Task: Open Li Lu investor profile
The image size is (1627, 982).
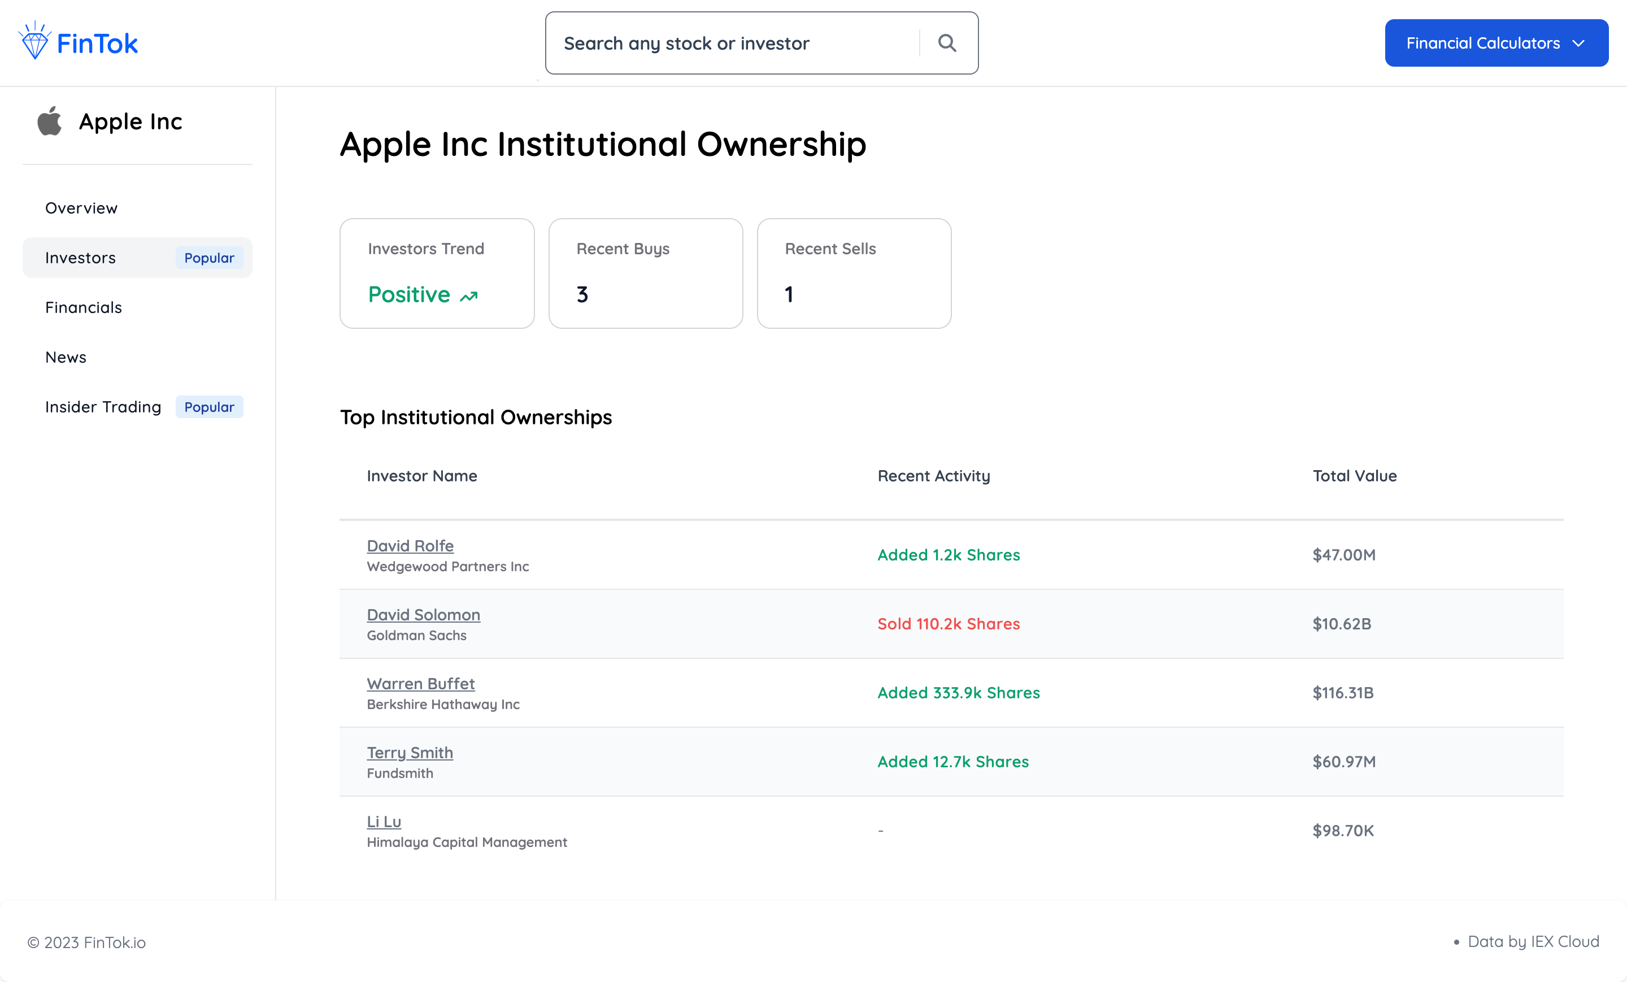Action: coord(384,822)
